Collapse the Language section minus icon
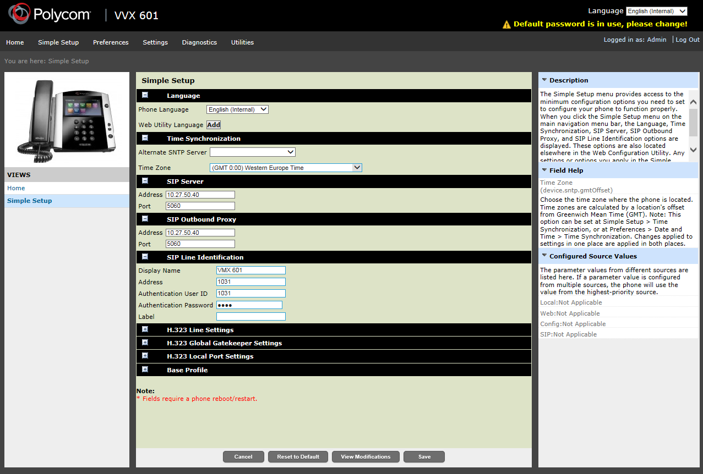 145,95
